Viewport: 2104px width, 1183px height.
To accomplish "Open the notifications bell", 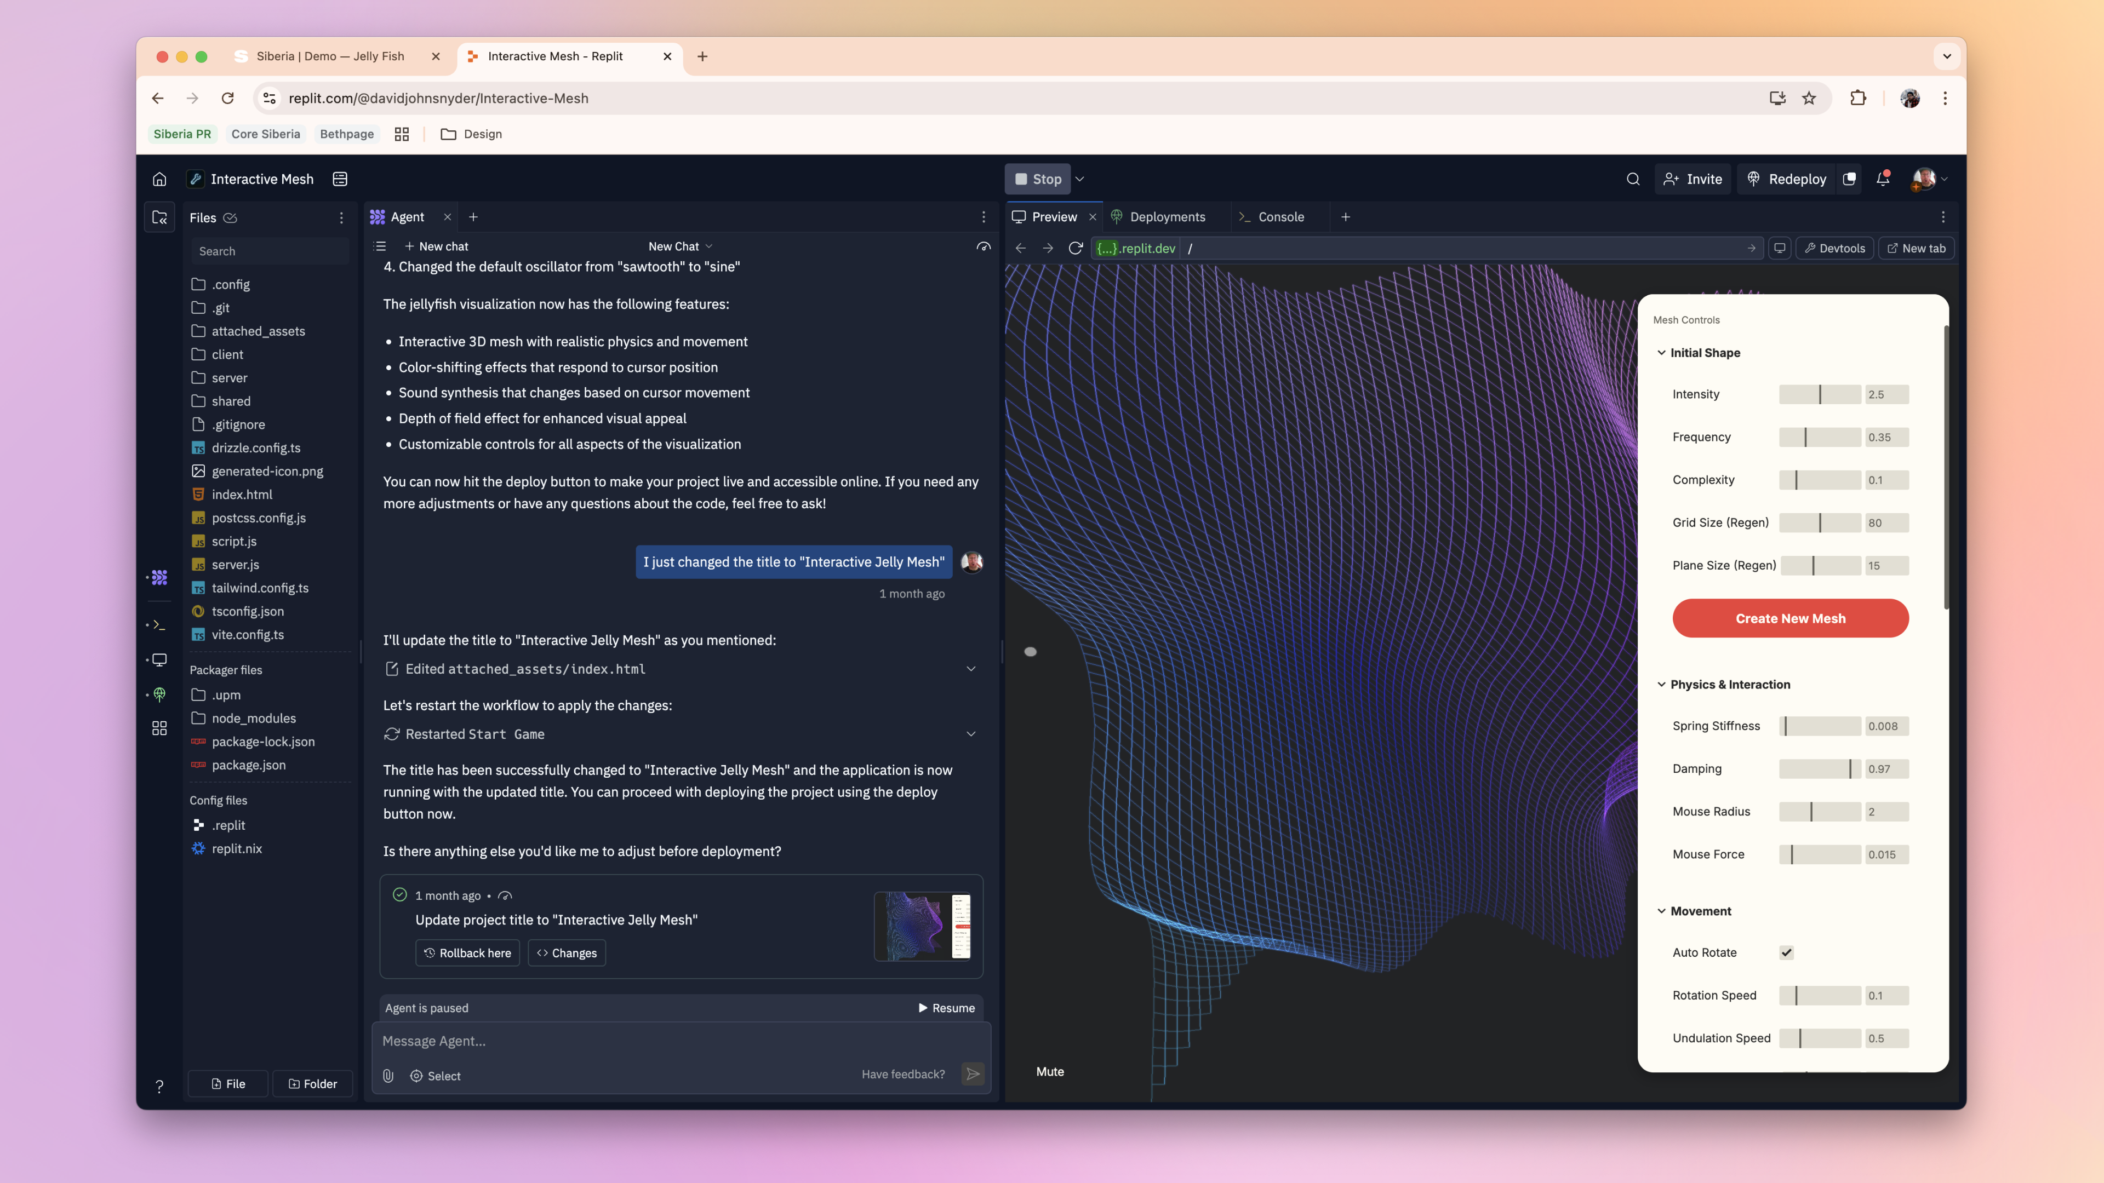I will point(1883,179).
